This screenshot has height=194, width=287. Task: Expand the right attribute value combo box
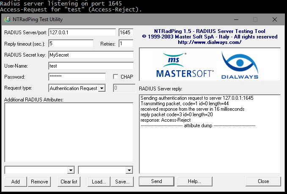click(129, 170)
